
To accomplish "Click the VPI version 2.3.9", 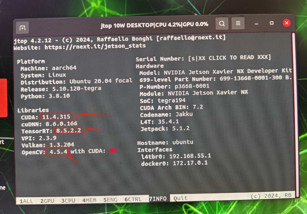I will click(x=48, y=138).
